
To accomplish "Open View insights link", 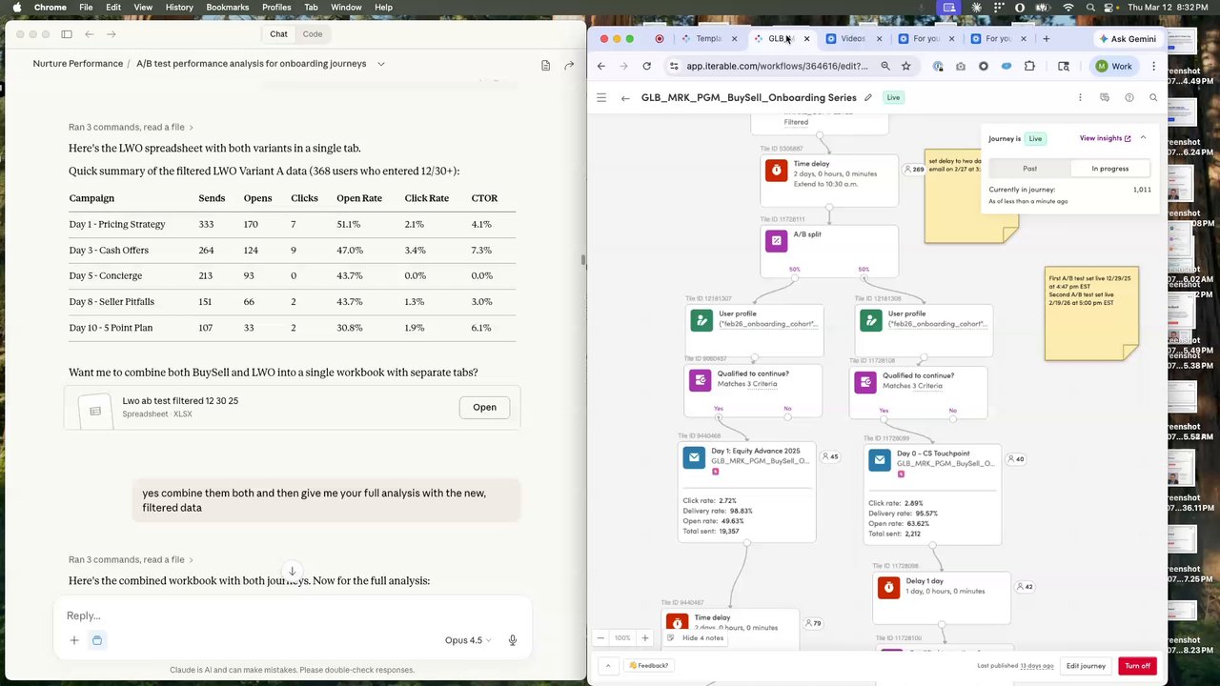I will (1105, 138).
